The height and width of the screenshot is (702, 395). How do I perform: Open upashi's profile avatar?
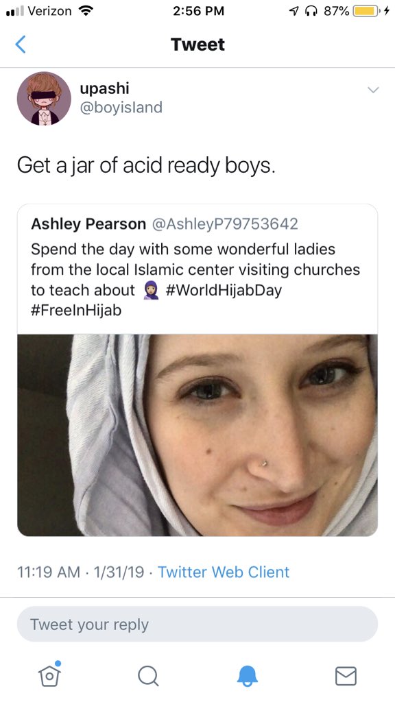click(44, 99)
